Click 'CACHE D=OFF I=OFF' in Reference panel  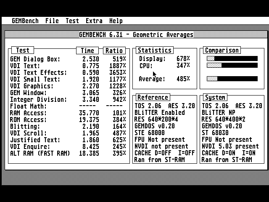point(164,153)
